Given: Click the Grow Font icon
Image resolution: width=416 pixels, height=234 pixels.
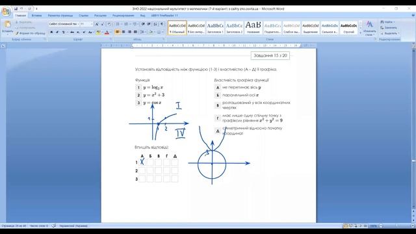Looking at the screenshot, I should click(x=97, y=24).
